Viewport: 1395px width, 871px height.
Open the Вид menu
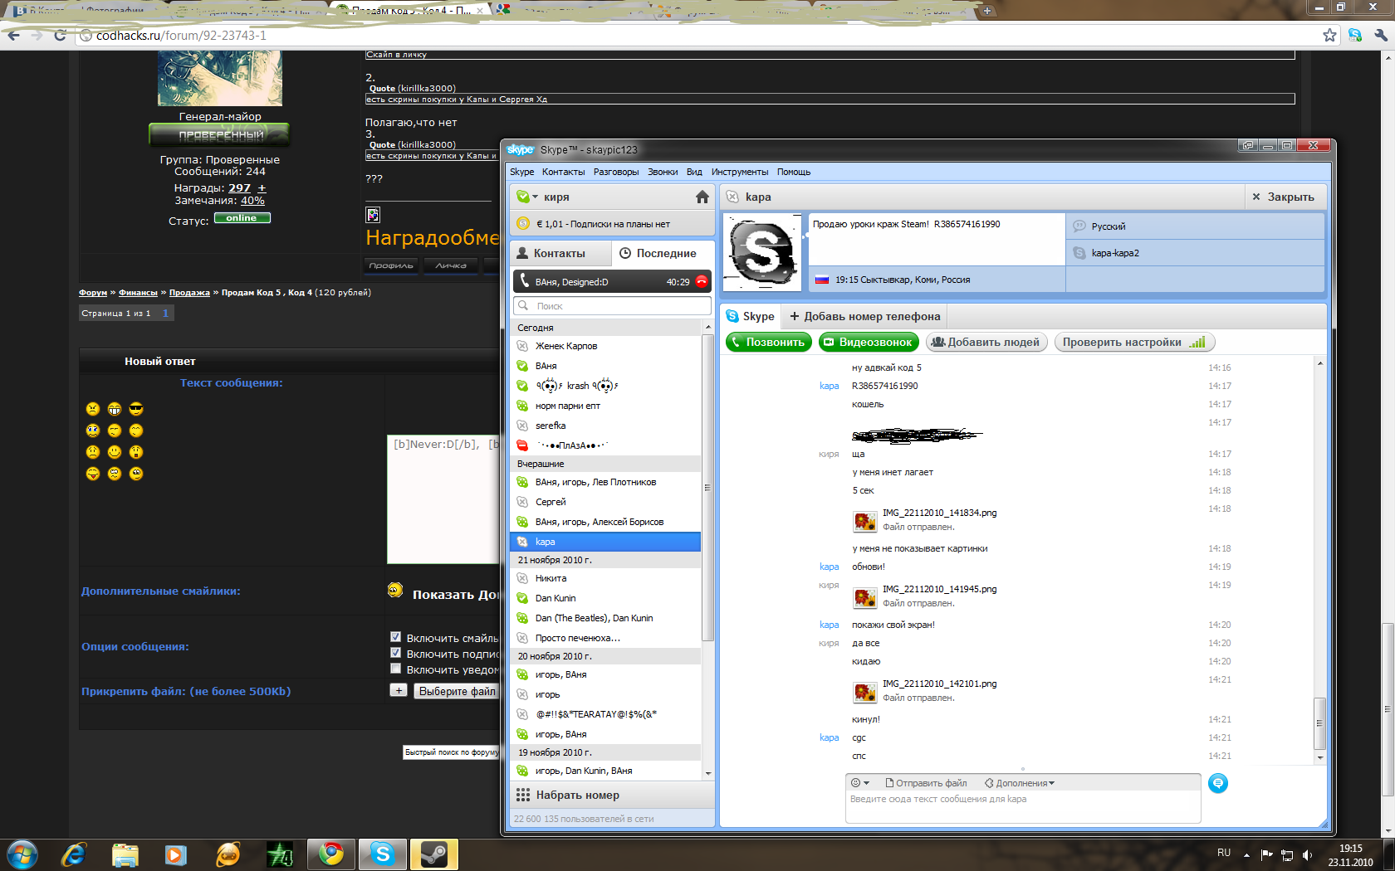click(694, 172)
